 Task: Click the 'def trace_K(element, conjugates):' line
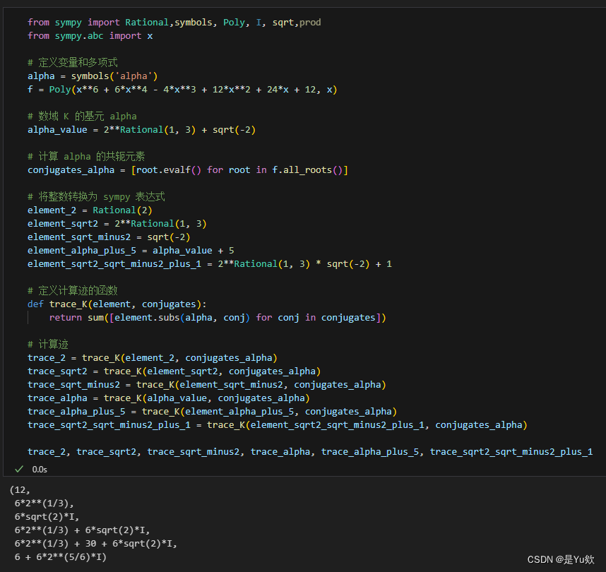(x=117, y=304)
